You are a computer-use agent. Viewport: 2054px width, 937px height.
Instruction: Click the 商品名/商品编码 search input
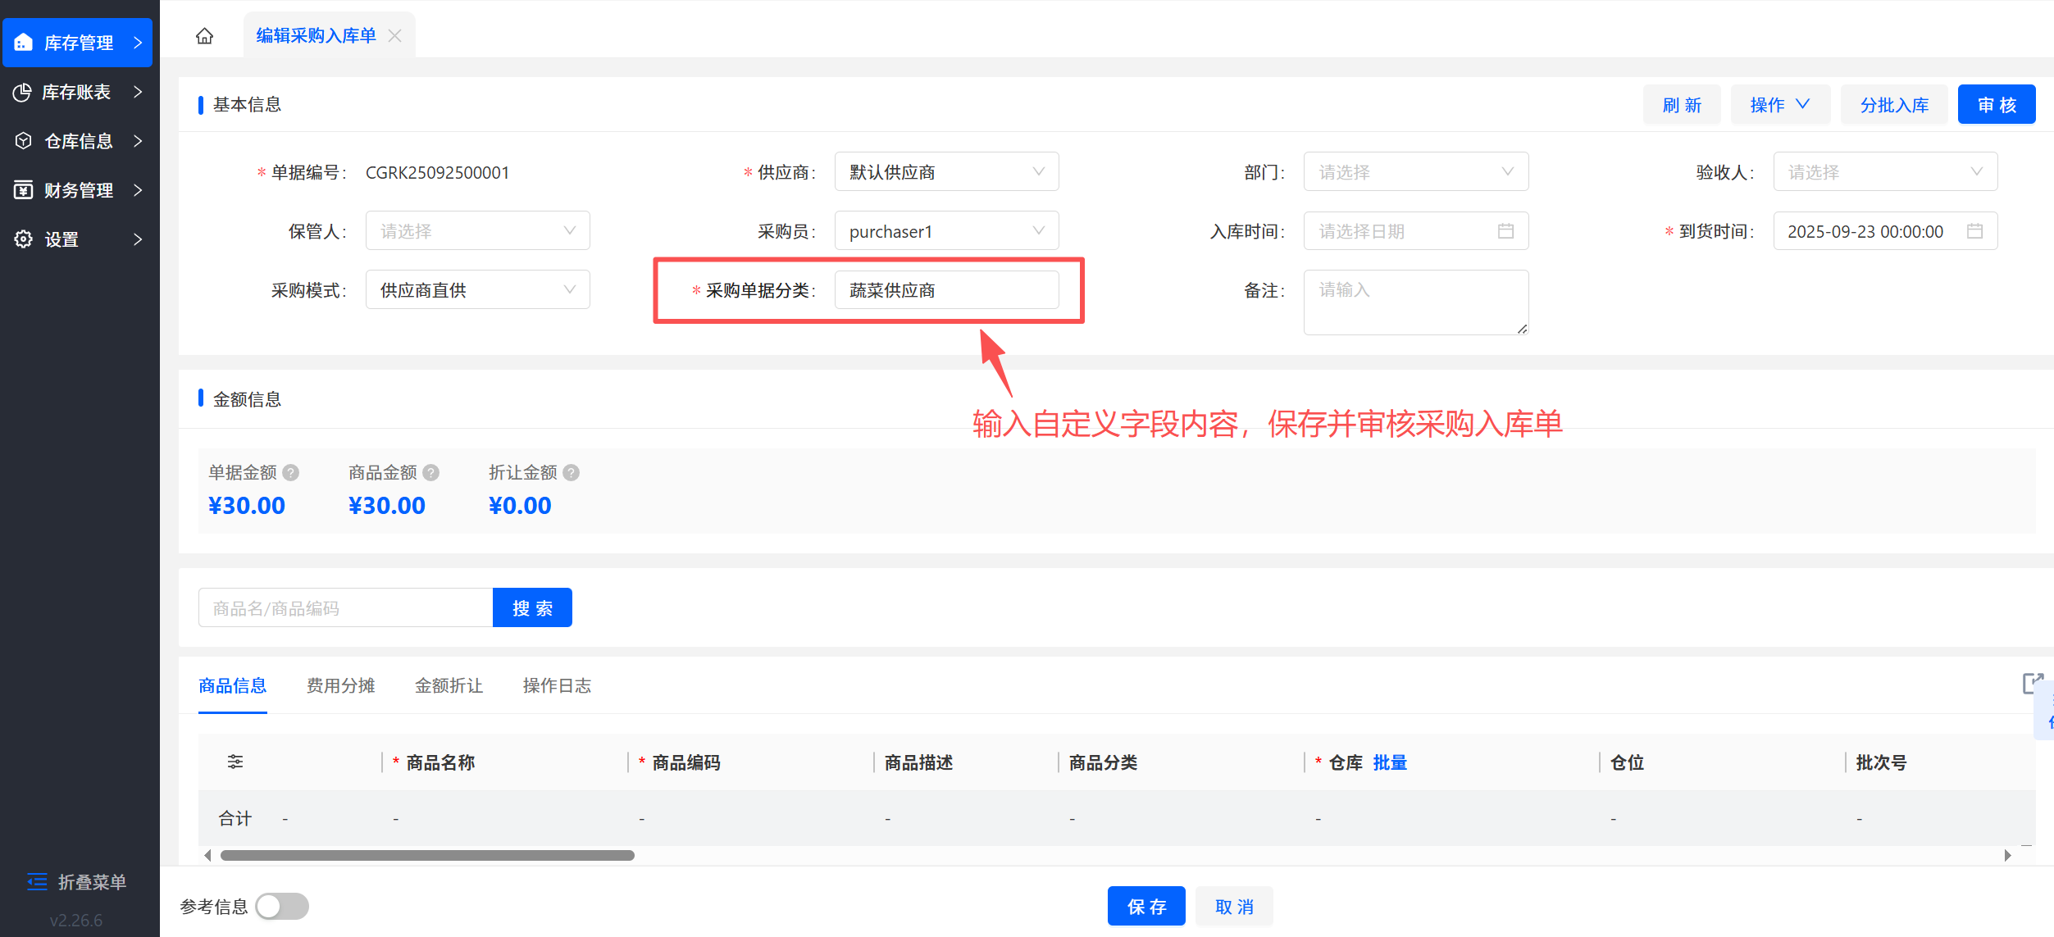pyautogui.click(x=345, y=608)
